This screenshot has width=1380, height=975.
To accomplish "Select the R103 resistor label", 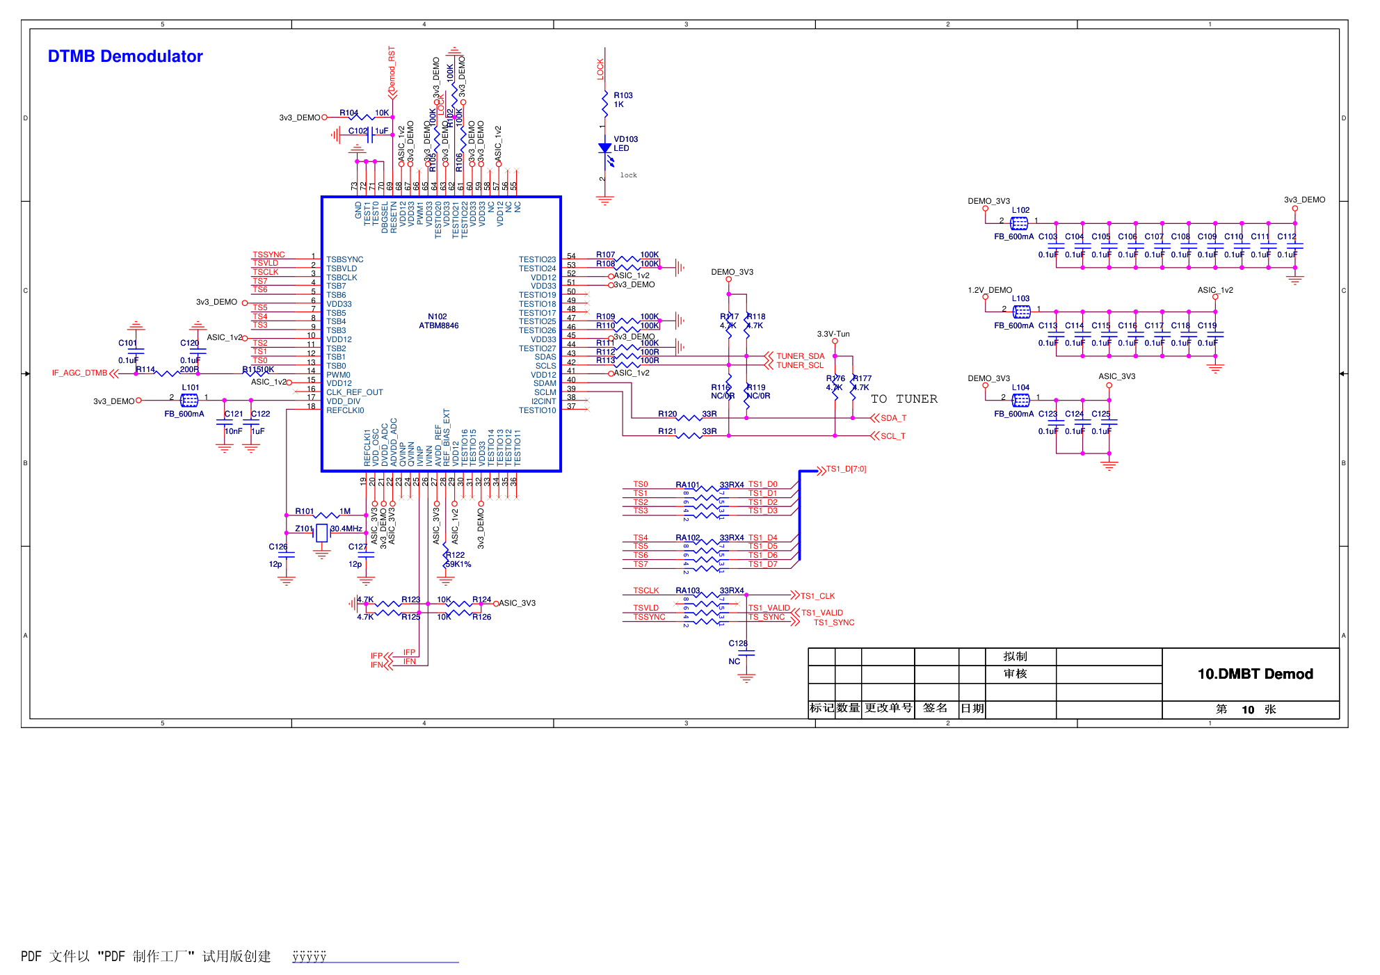I will point(623,96).
